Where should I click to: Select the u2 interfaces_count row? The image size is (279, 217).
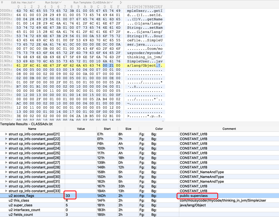point(139,210)
